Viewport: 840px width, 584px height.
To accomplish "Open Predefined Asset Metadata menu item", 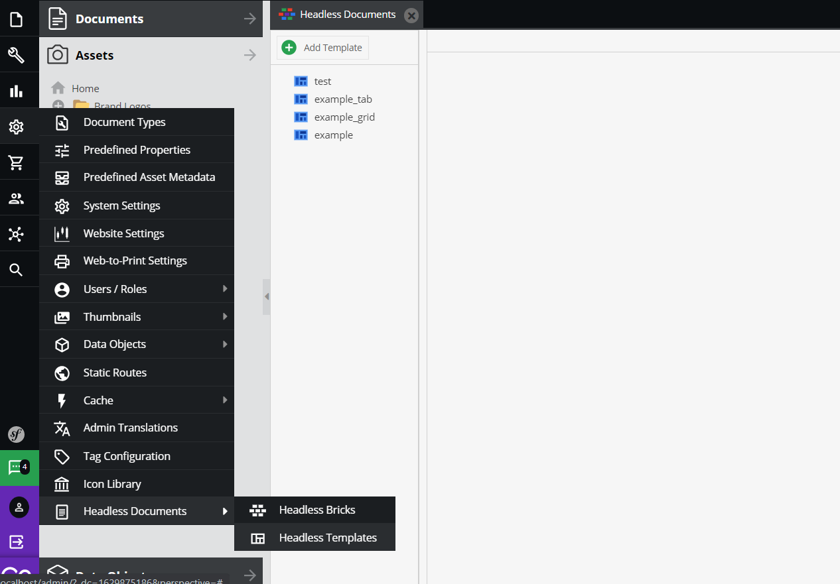I will tap(137, 178).
